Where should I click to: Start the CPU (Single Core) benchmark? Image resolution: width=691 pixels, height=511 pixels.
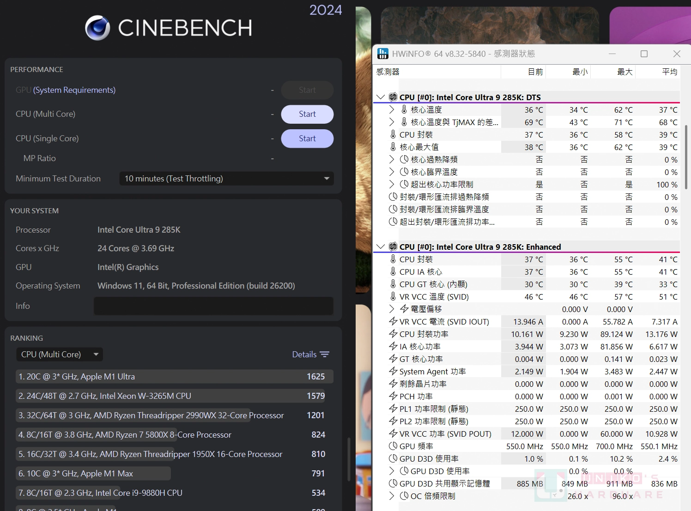(x=307, y=138)
